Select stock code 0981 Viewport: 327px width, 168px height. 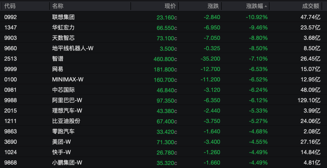click(10, 90)
